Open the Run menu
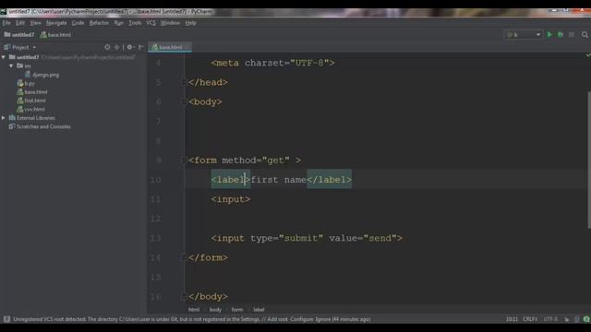Viewport: 591px width, 332px height. coord(119,23)
